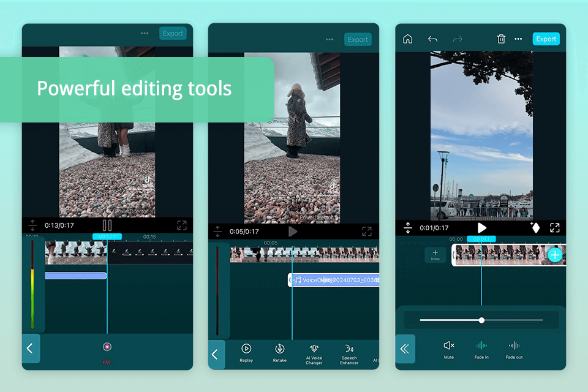The width and height of the screenshot is (588, 392).
Task: Pause playback at 0:13/0:17
Action: pos(107,225)
